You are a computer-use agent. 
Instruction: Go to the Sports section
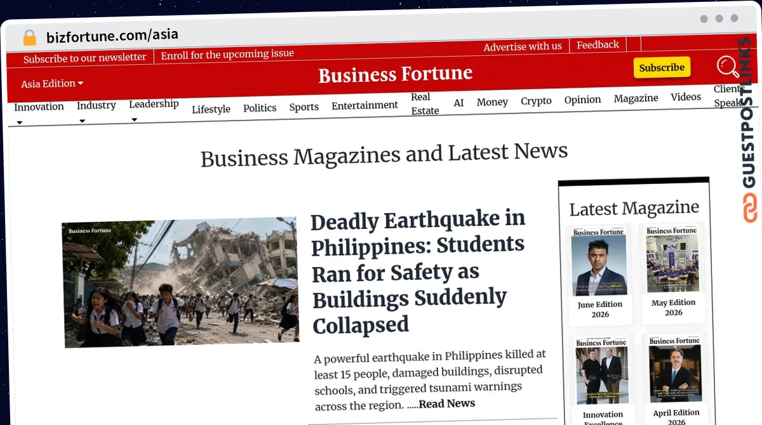pos(304,107)
